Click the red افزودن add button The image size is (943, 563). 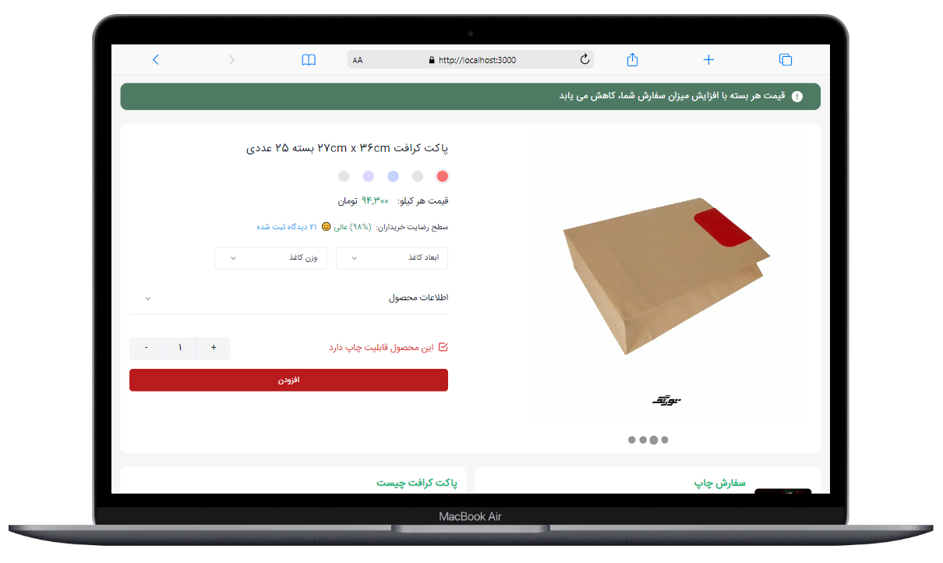click(289, 380)
